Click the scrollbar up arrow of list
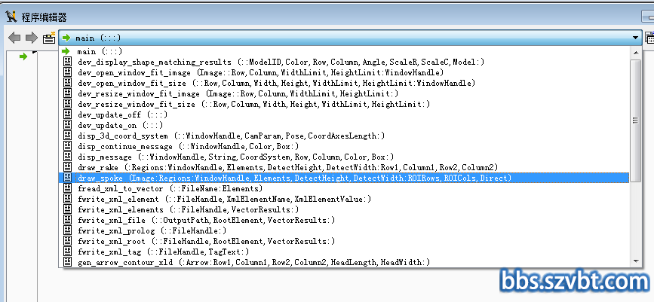The image size is (654, 302). pos(636,53)
